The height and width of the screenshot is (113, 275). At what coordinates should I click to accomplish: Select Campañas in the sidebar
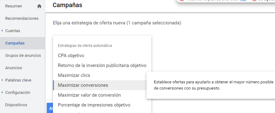point(15,43)
